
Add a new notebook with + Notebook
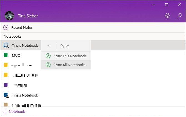coord(14,112)
